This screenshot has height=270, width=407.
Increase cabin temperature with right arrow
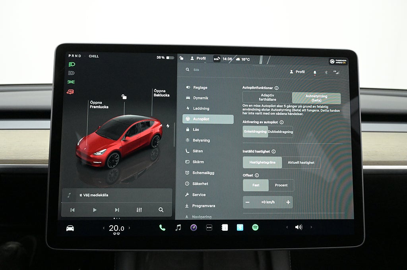[x=129, y=228]
